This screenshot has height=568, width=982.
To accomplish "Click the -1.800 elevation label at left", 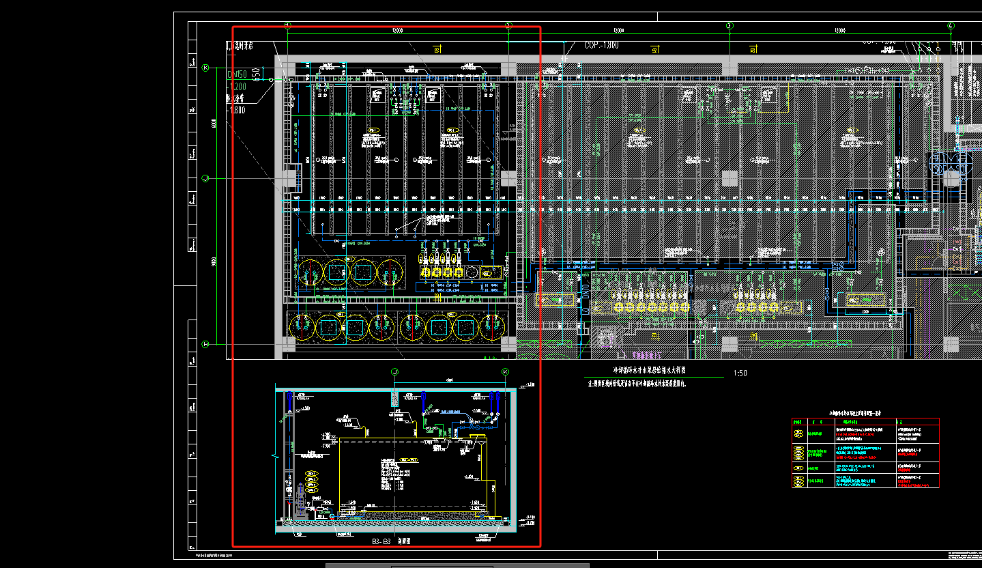I will click(236, 109).
